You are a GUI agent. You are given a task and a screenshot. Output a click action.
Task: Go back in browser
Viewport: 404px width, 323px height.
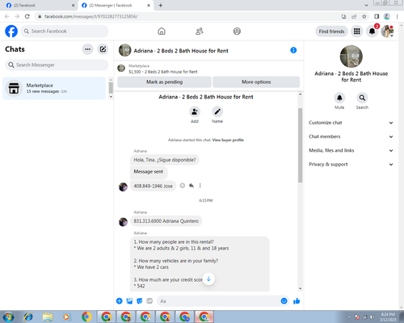[x=7, y=16]
